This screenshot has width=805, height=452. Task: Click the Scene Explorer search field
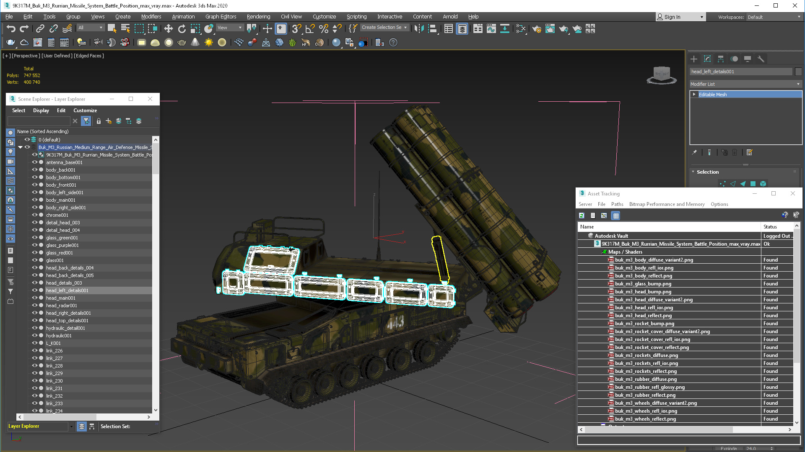coord(39,121)
